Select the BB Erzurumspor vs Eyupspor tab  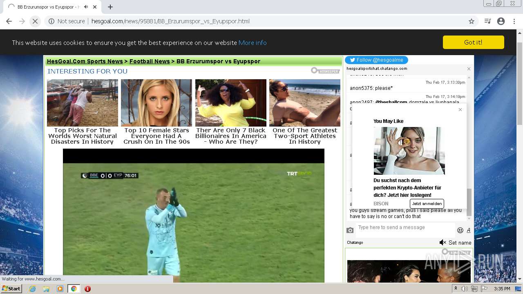click(x=52, y=7)
